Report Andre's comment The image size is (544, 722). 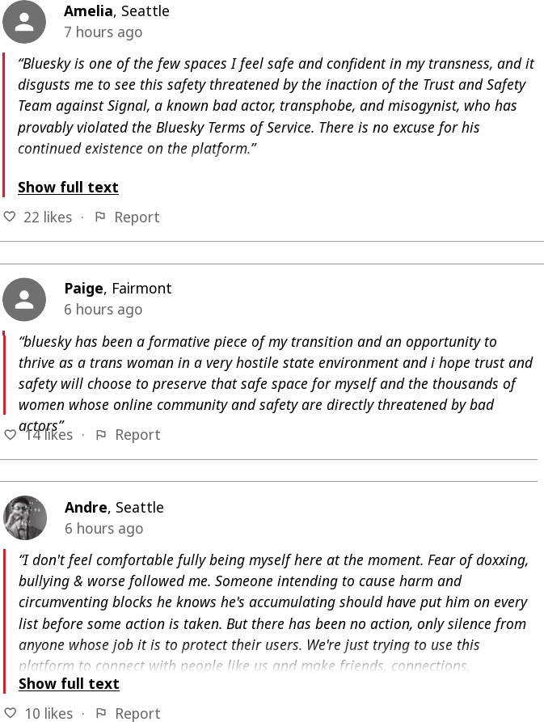tap(137, 713)
